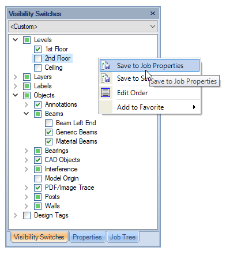226x255 pixels.
Task: Open the Add to Favorite submenu
Action: click(x=149, y=107)
